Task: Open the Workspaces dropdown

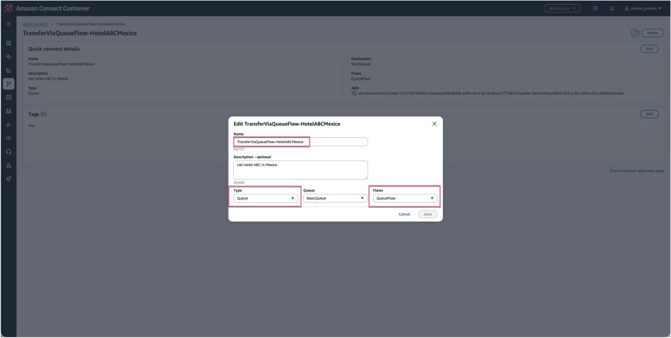Action: [562, 8]
